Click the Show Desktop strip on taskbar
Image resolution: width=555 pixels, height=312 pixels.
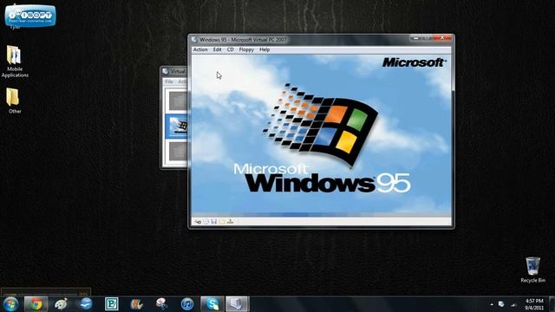(552, 304)
